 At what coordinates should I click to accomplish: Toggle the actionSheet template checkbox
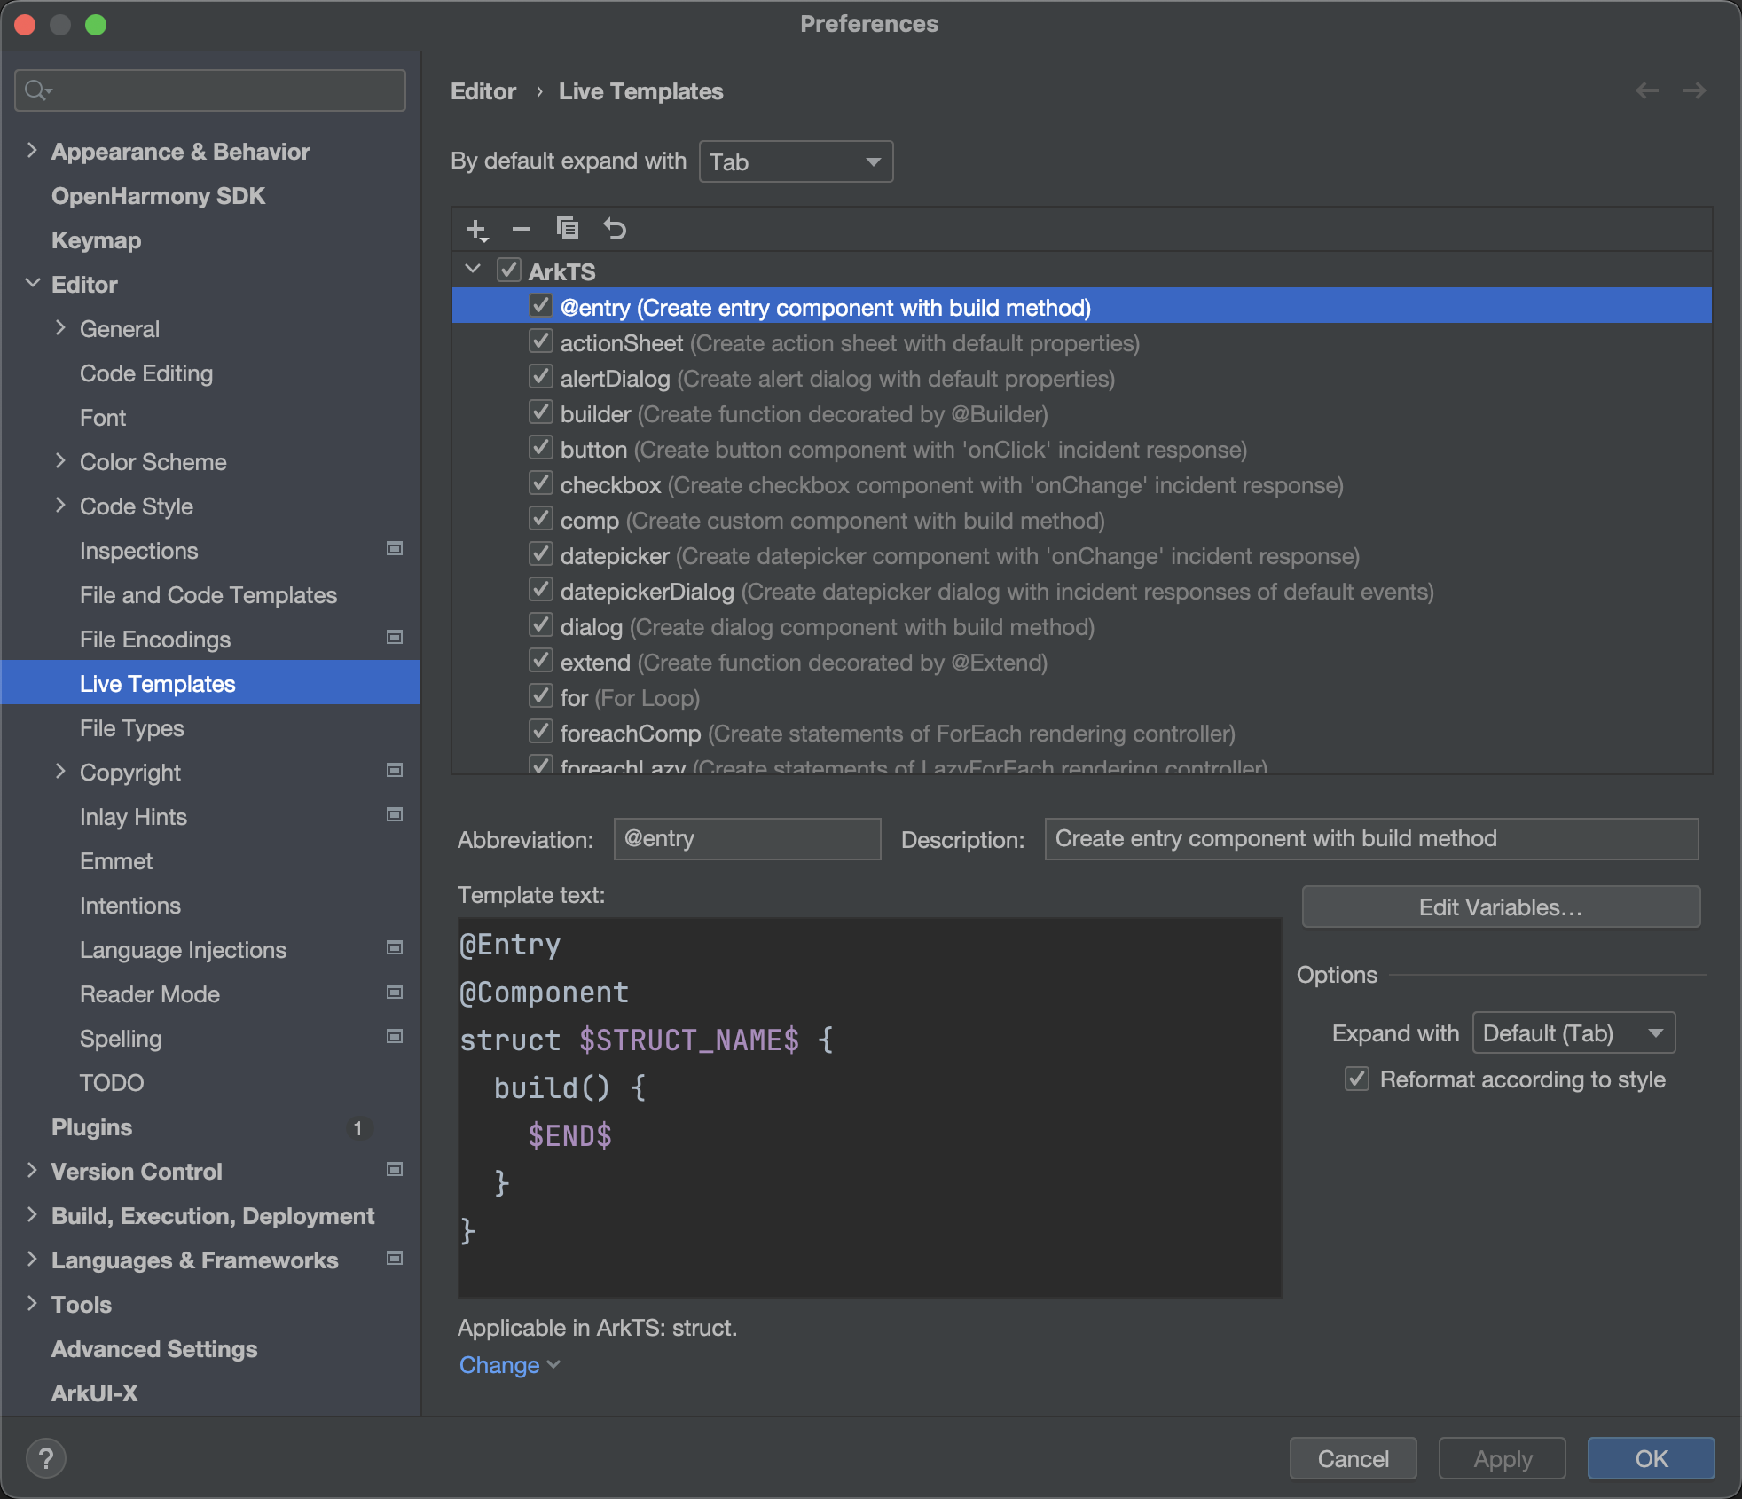[x=541, y=341]
